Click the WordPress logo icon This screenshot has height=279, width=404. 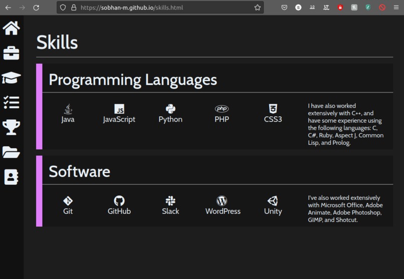(222, 201)
